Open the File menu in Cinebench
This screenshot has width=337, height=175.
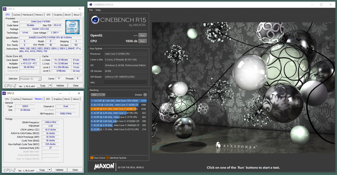(91, 10)
